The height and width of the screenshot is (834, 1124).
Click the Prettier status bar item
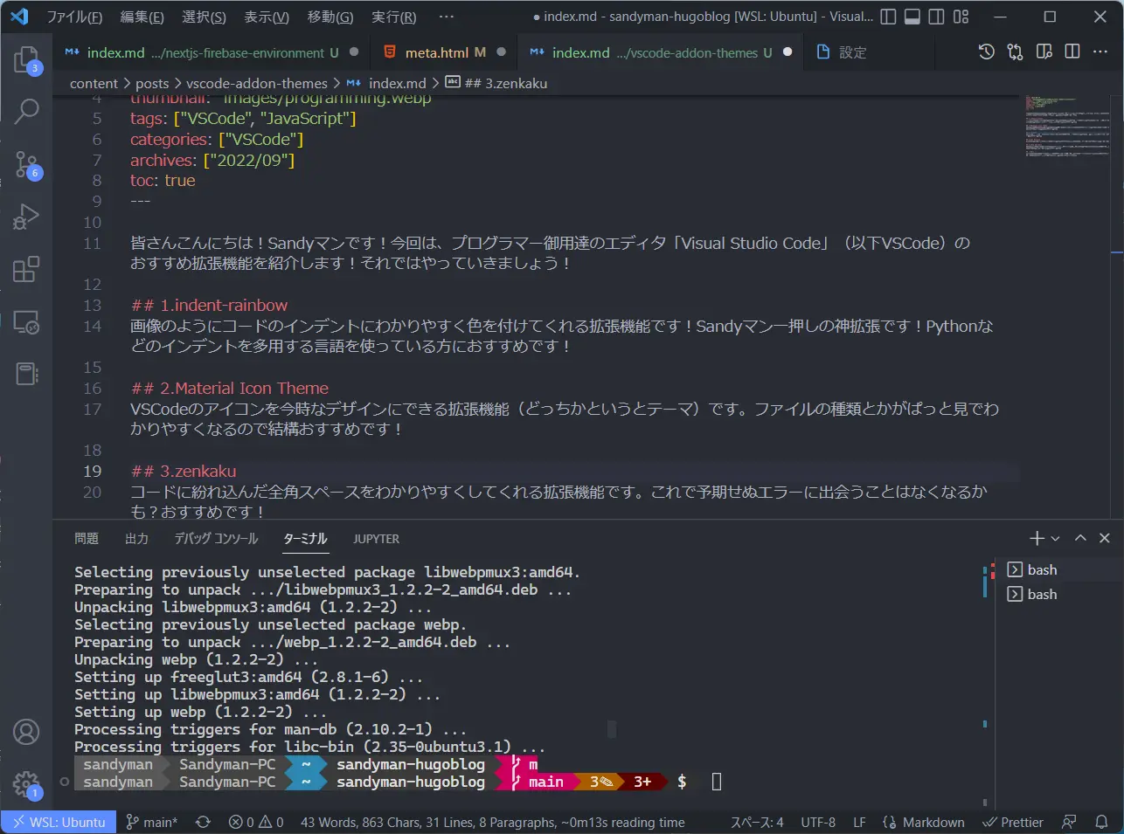pyautogui.click(x=1013, y=822)
